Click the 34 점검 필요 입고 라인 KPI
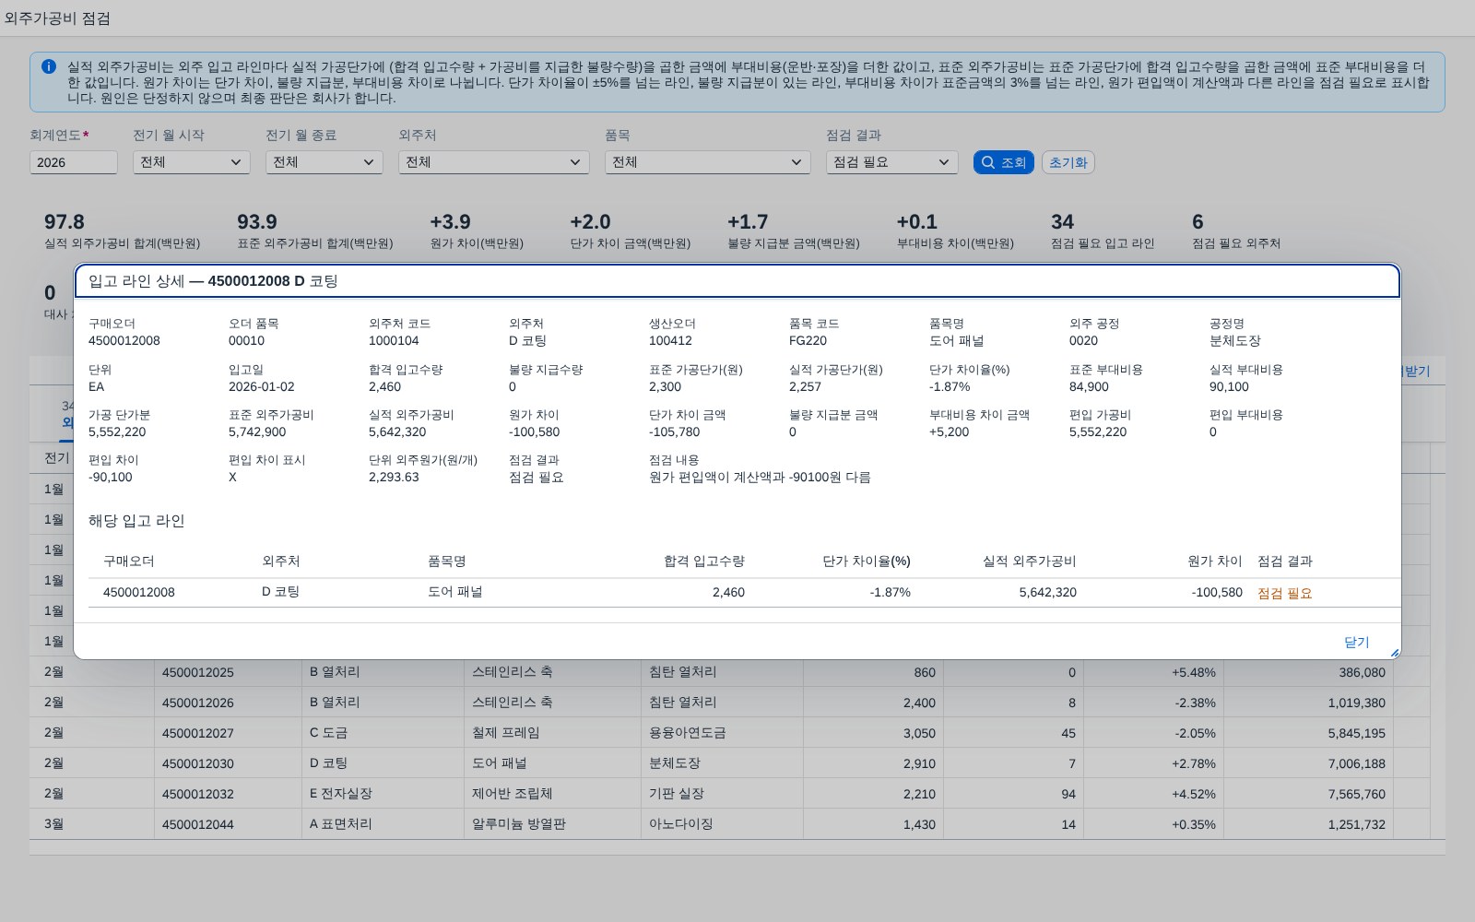Viewport: 1475px width, 922px height. [1103, 231]
